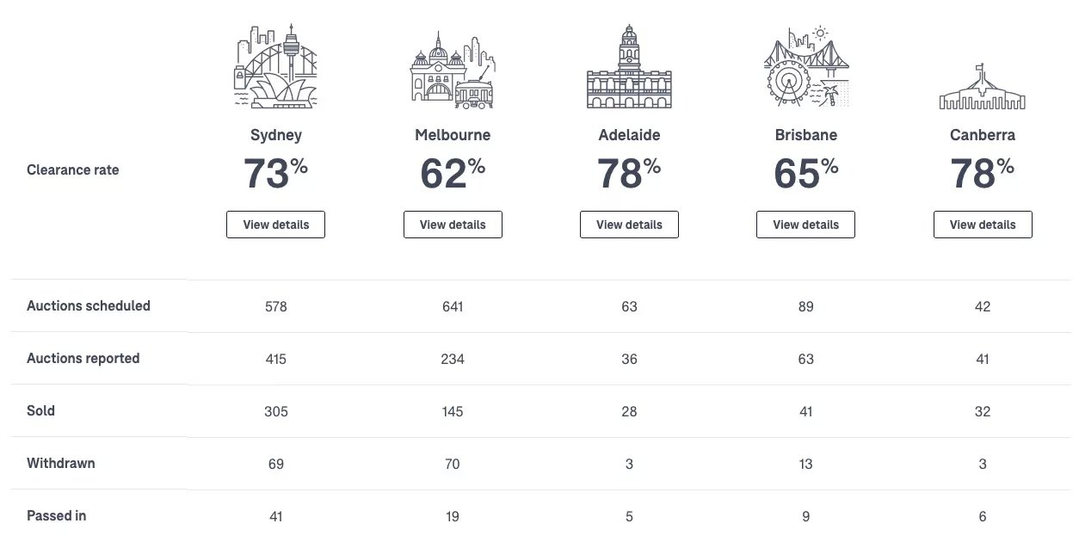
Task: Click Melbourne's 641 auctions scheduled value
Action: [x=453, y=306]
